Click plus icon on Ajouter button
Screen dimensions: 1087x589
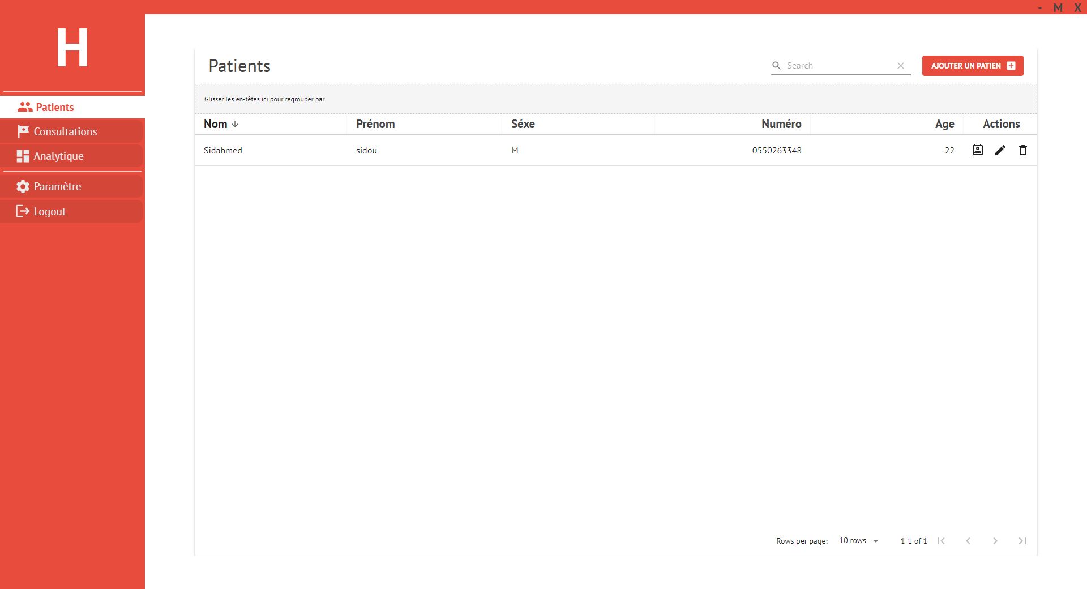pyautogui.click(x=1011, y=66)
